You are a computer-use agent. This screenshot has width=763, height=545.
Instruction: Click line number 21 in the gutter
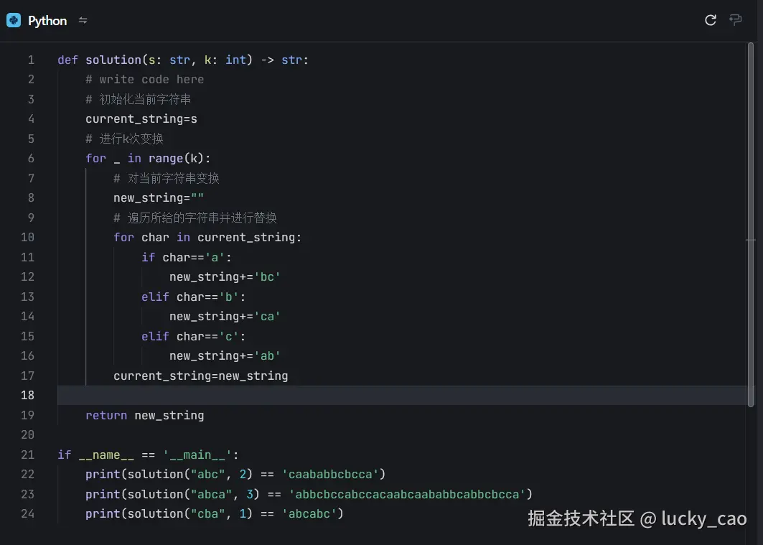[x=28, y=455]
